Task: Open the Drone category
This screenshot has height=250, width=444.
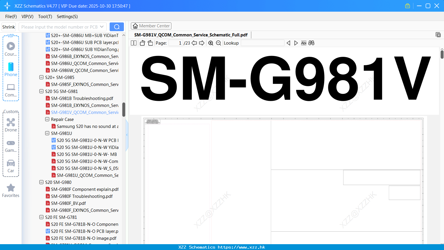Action: [x=11, y=125]
